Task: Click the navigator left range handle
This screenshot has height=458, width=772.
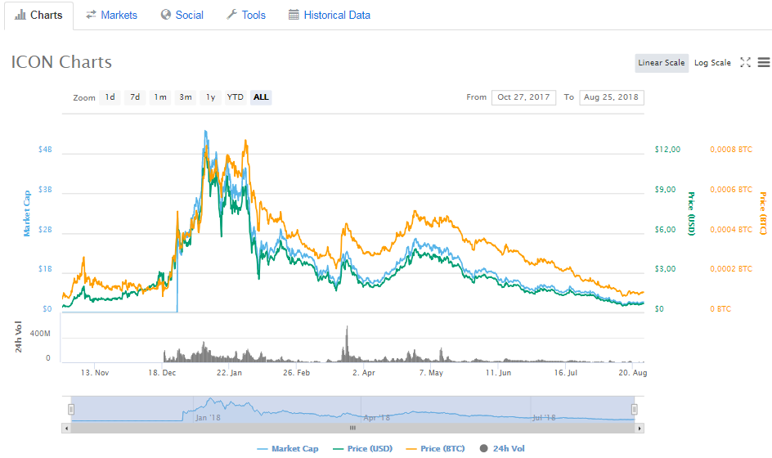Action: pos(71,409)
